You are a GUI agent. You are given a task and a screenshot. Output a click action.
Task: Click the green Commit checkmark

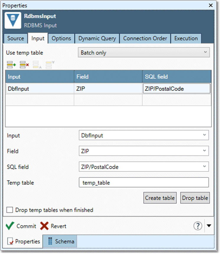pyautogui.click(x=10, y=226)
